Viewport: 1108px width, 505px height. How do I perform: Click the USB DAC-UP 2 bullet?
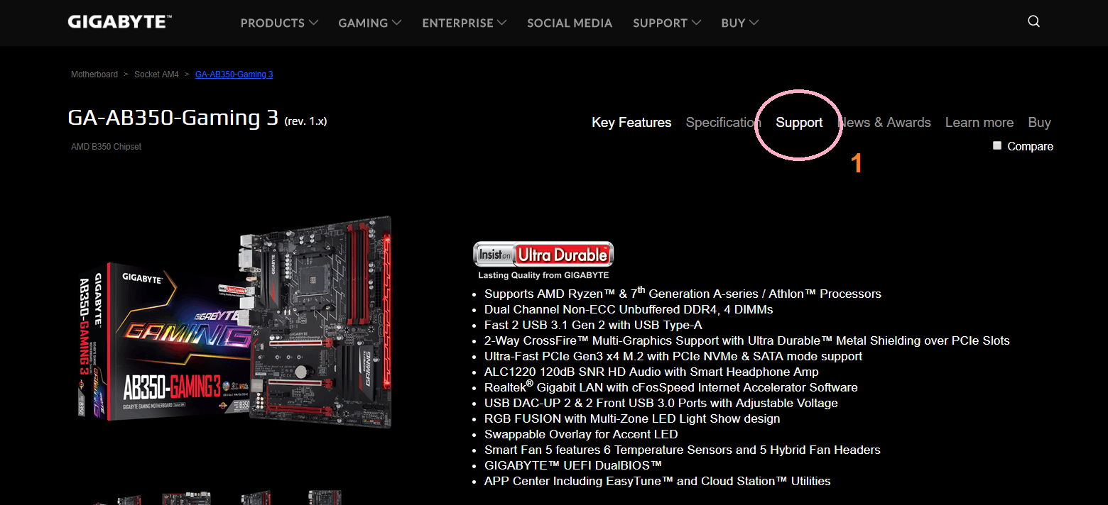(x=661, y=404)
